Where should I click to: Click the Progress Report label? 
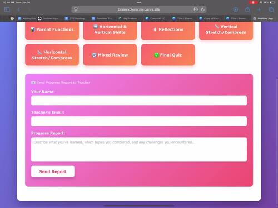48,133
